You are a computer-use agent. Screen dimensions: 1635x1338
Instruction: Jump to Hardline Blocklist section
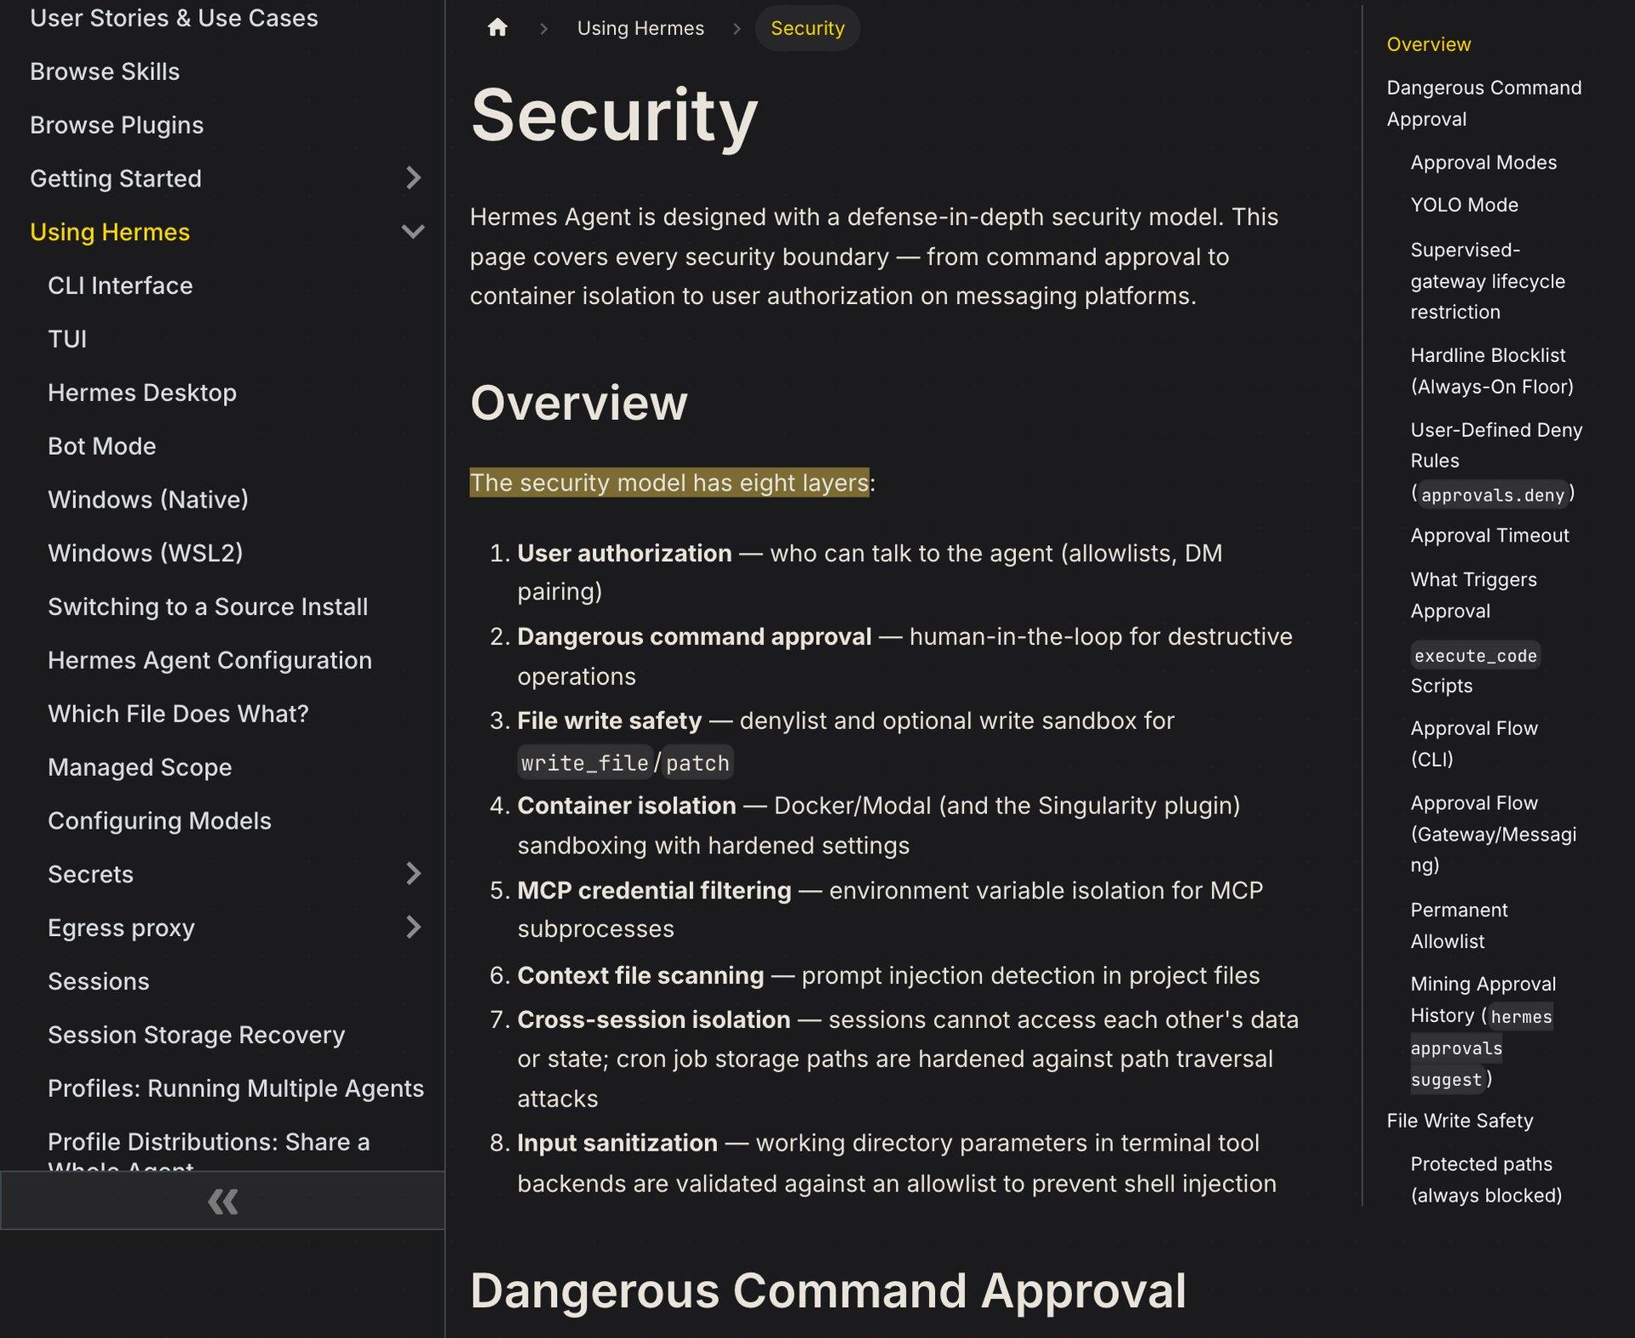pyautogui.click(x=1491, y=370)
